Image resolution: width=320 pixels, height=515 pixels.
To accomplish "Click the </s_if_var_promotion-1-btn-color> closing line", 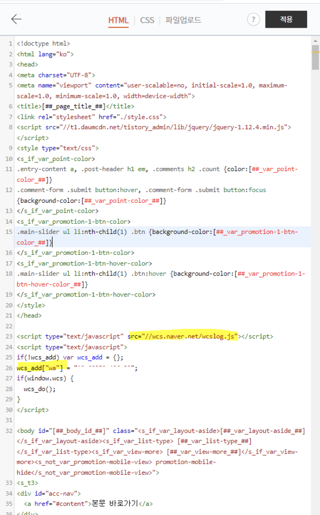I will (75, 253).
